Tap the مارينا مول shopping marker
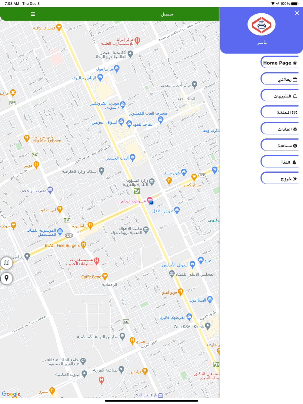This screenshot has width=303, height=404. (117, 68)
